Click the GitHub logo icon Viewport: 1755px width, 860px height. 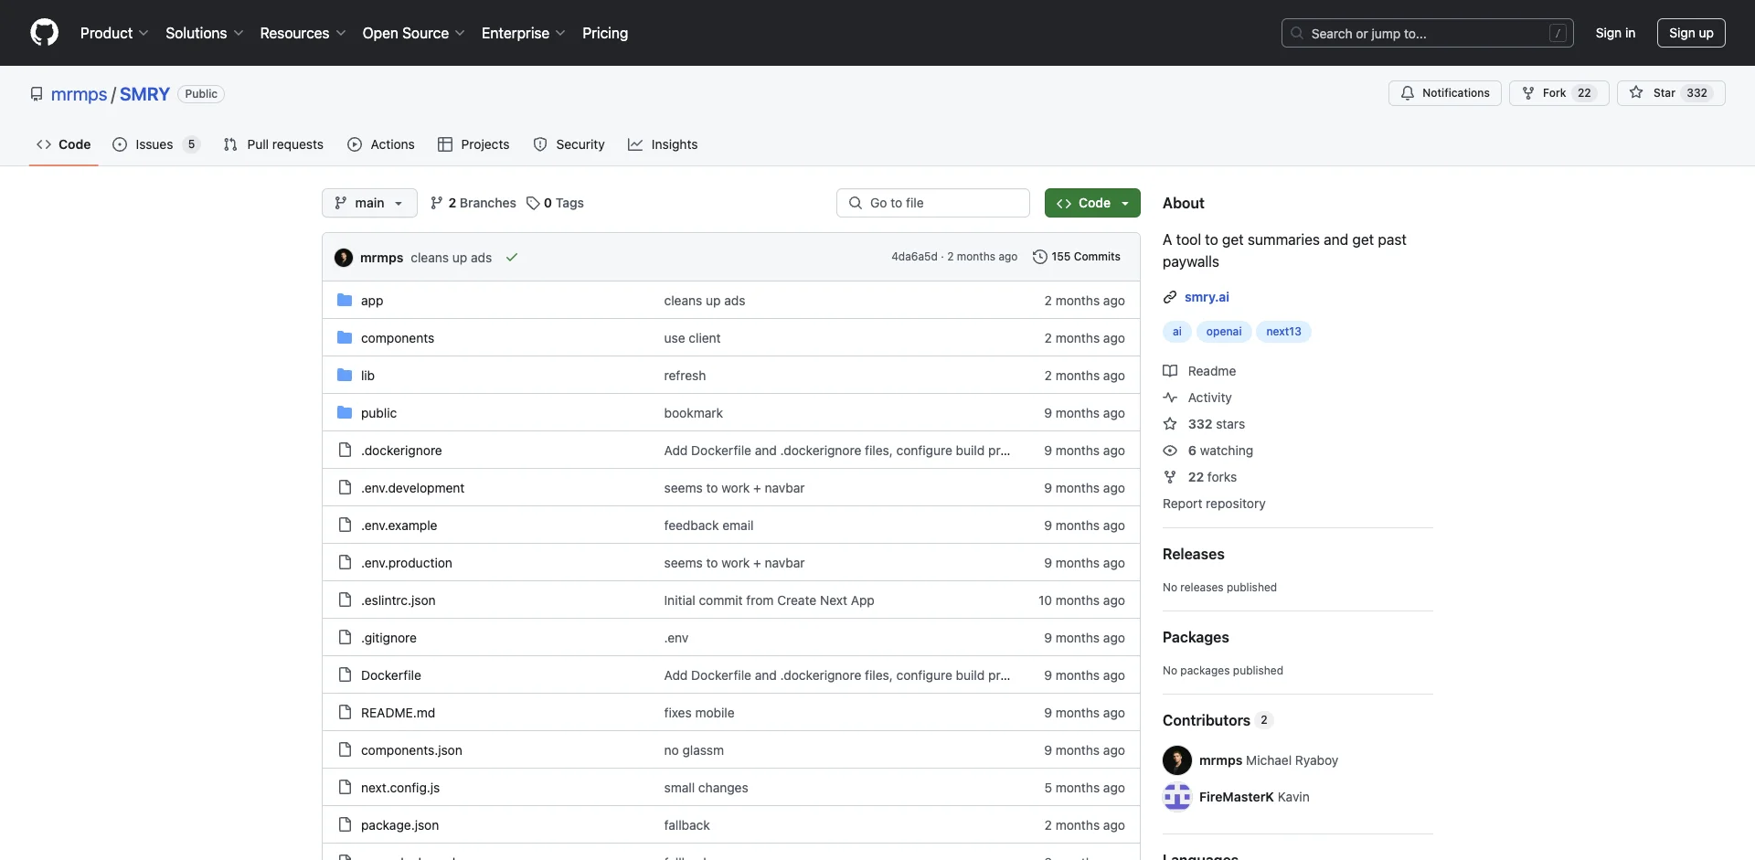pyautogui.click(x=44, y=33)
